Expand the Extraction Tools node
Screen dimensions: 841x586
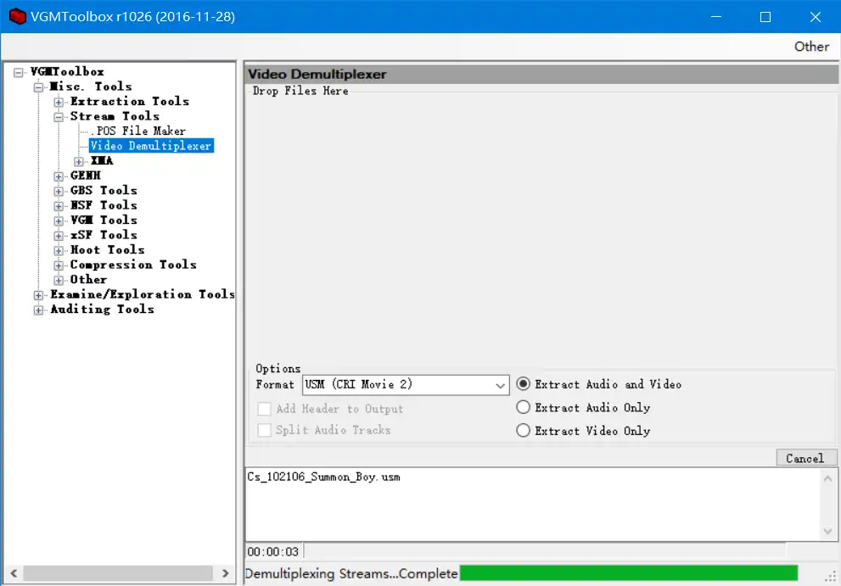(59, 102)
